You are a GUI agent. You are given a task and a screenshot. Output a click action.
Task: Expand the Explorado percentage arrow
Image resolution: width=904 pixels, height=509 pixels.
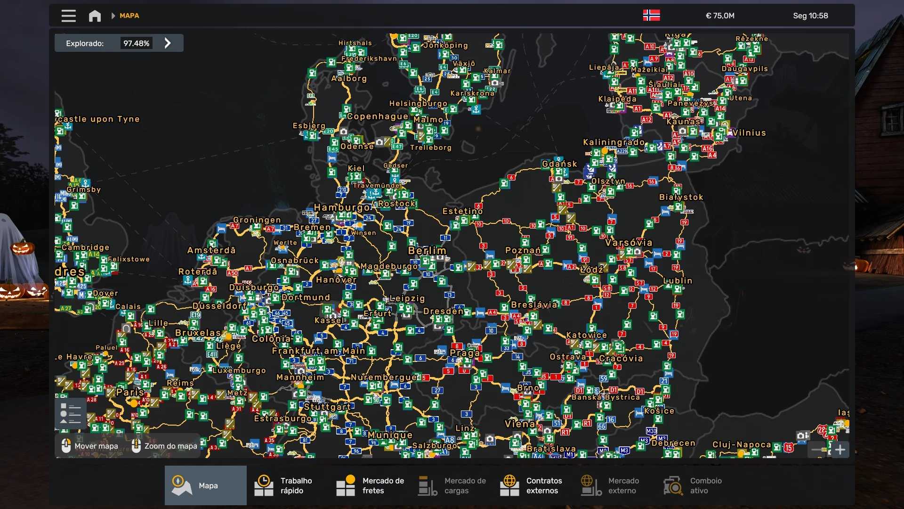point(168,43)
